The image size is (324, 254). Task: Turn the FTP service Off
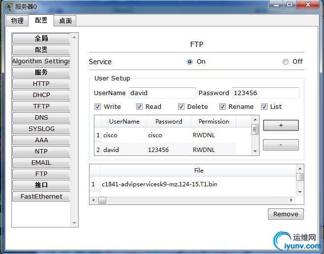point(286,62)
